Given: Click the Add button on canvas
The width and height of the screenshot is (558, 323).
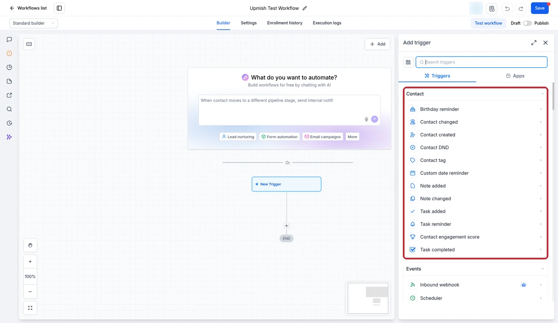Looking at the screenshot, I should 378,44.
